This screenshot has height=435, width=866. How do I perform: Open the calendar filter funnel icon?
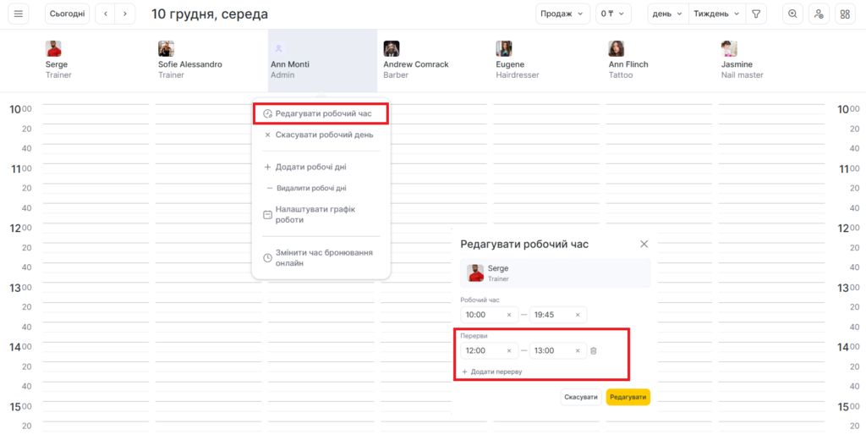pyautogui.click(x=756, y=14)
